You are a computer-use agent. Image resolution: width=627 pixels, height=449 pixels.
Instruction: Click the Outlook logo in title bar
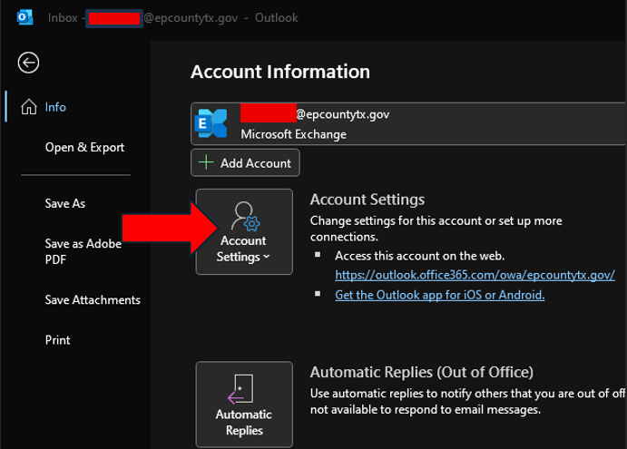tap(24, 17)
